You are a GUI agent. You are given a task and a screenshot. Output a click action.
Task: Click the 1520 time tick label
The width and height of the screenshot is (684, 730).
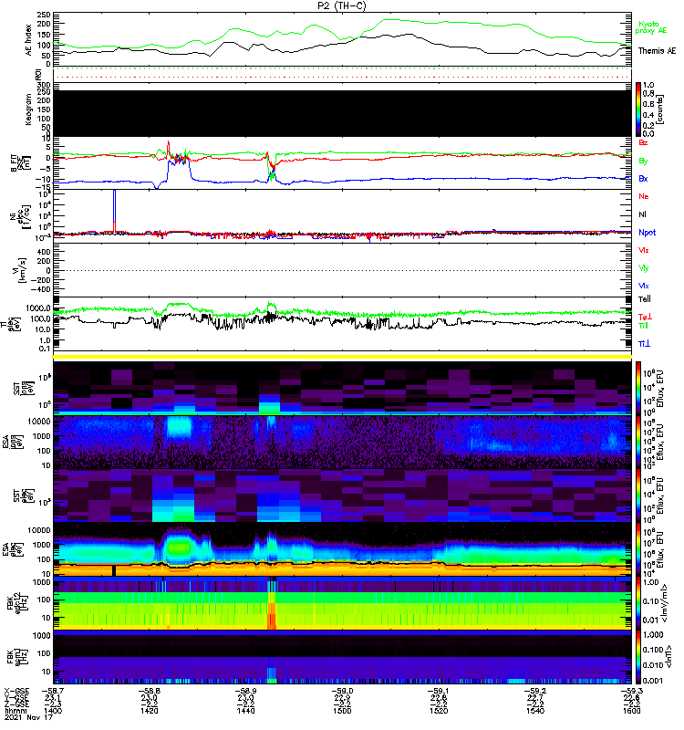(x=439, y=711)
